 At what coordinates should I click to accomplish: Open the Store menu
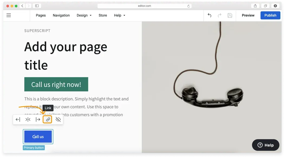pos(103,15)
